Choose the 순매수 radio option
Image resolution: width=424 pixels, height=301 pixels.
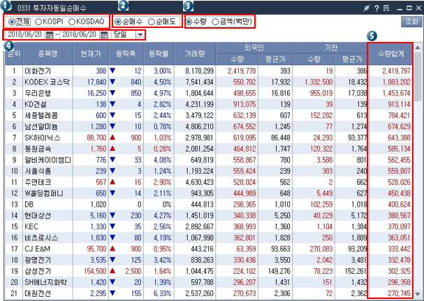[118, 22]
